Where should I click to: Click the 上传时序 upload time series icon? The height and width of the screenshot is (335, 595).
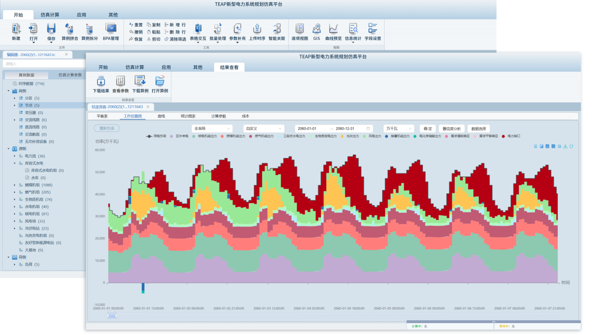point(257,29)
